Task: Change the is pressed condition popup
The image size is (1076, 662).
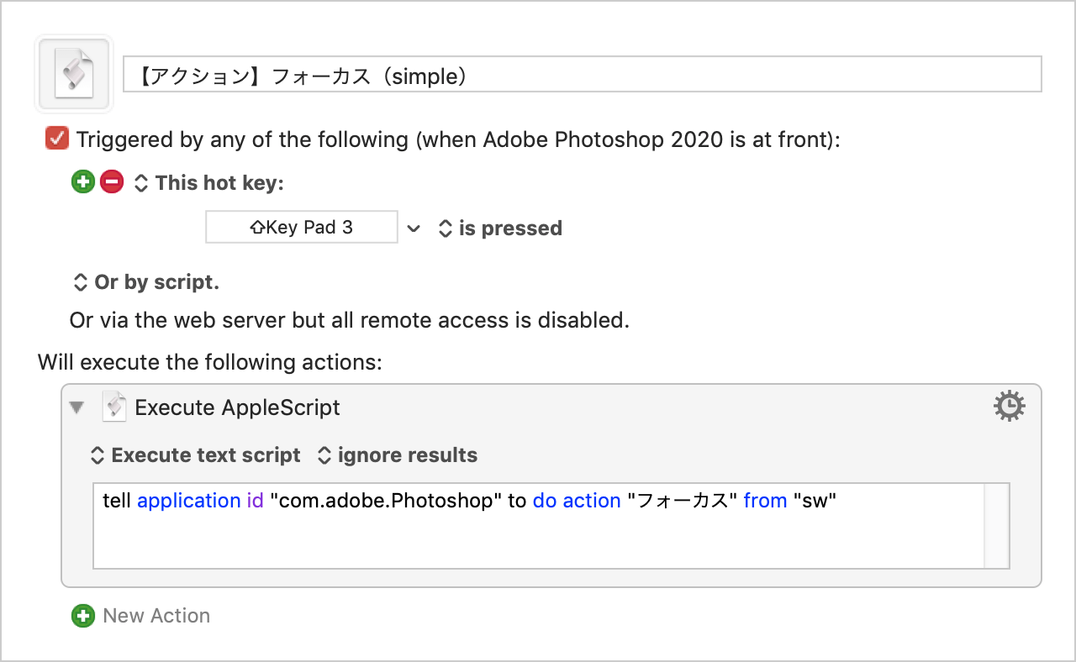Action: point(500,228)
